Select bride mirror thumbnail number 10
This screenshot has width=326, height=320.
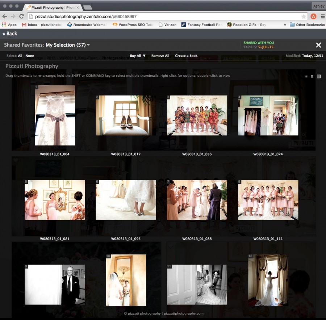tap(126, 280)
